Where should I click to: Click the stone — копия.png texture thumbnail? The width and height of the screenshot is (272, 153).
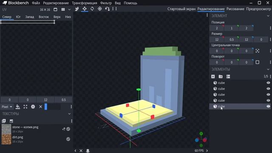[6, 129]
